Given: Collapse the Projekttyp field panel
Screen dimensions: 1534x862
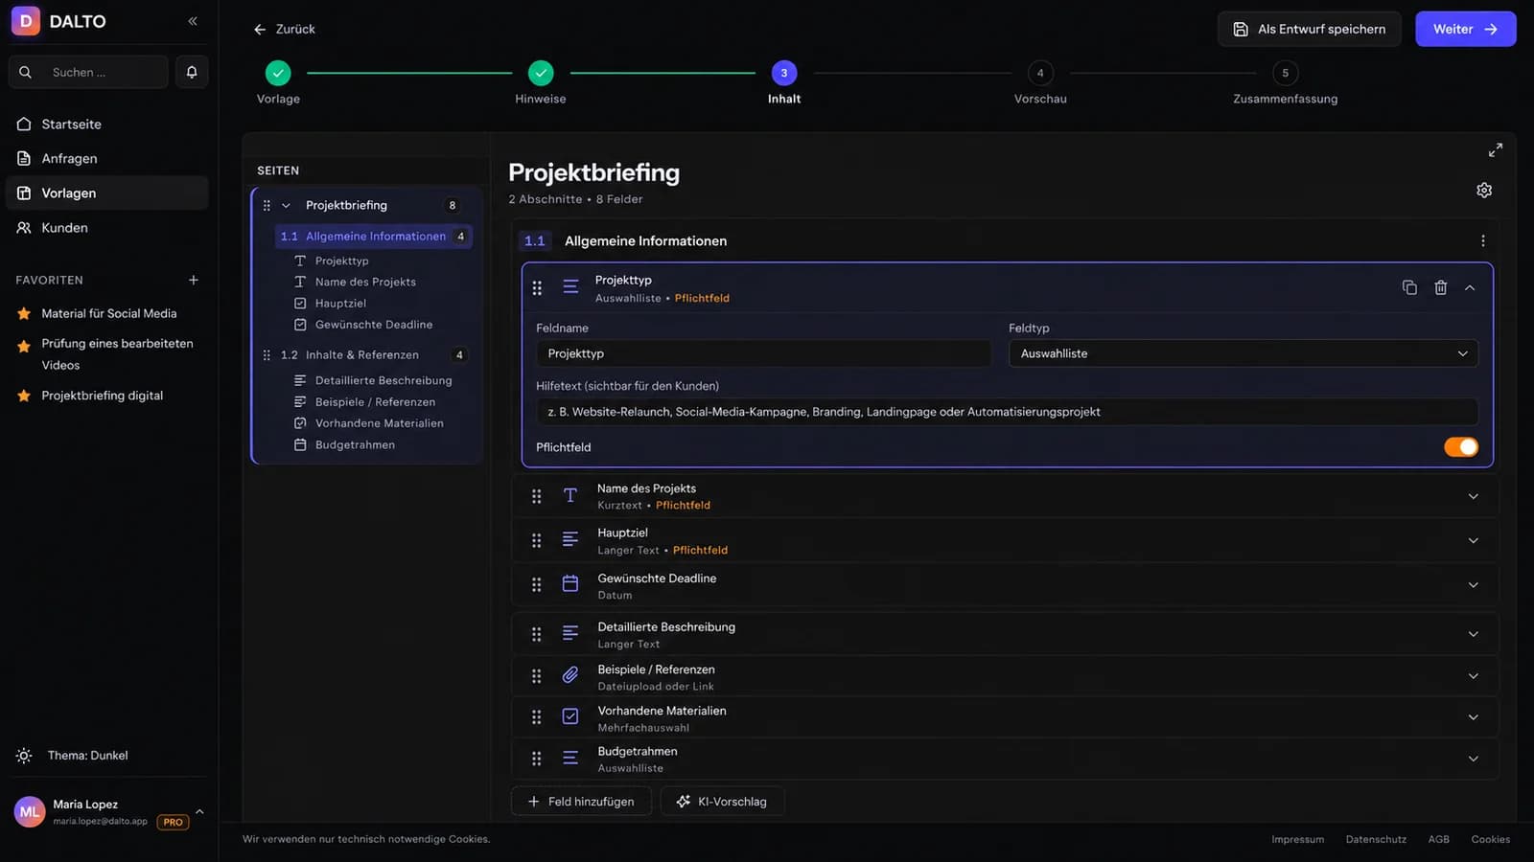Looking at the screenshot, I should [x=1470, y=287].
